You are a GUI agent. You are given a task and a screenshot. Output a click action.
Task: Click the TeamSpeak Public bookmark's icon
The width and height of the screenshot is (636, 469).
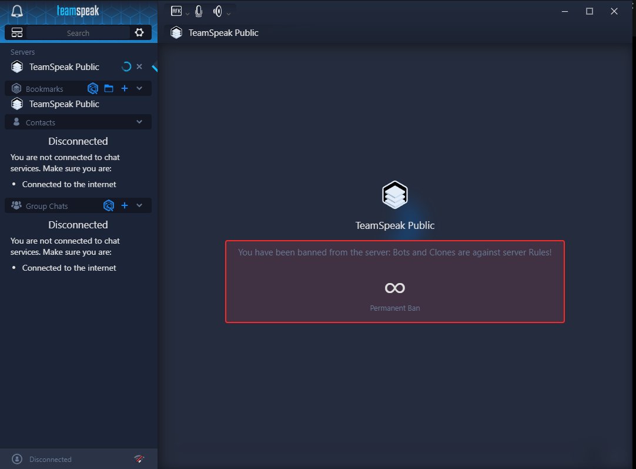[17, 104]
